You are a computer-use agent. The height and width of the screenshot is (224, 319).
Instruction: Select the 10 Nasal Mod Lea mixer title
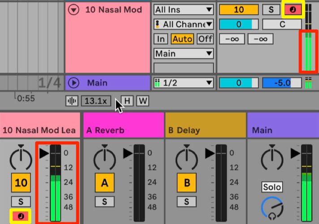(40, 125)
